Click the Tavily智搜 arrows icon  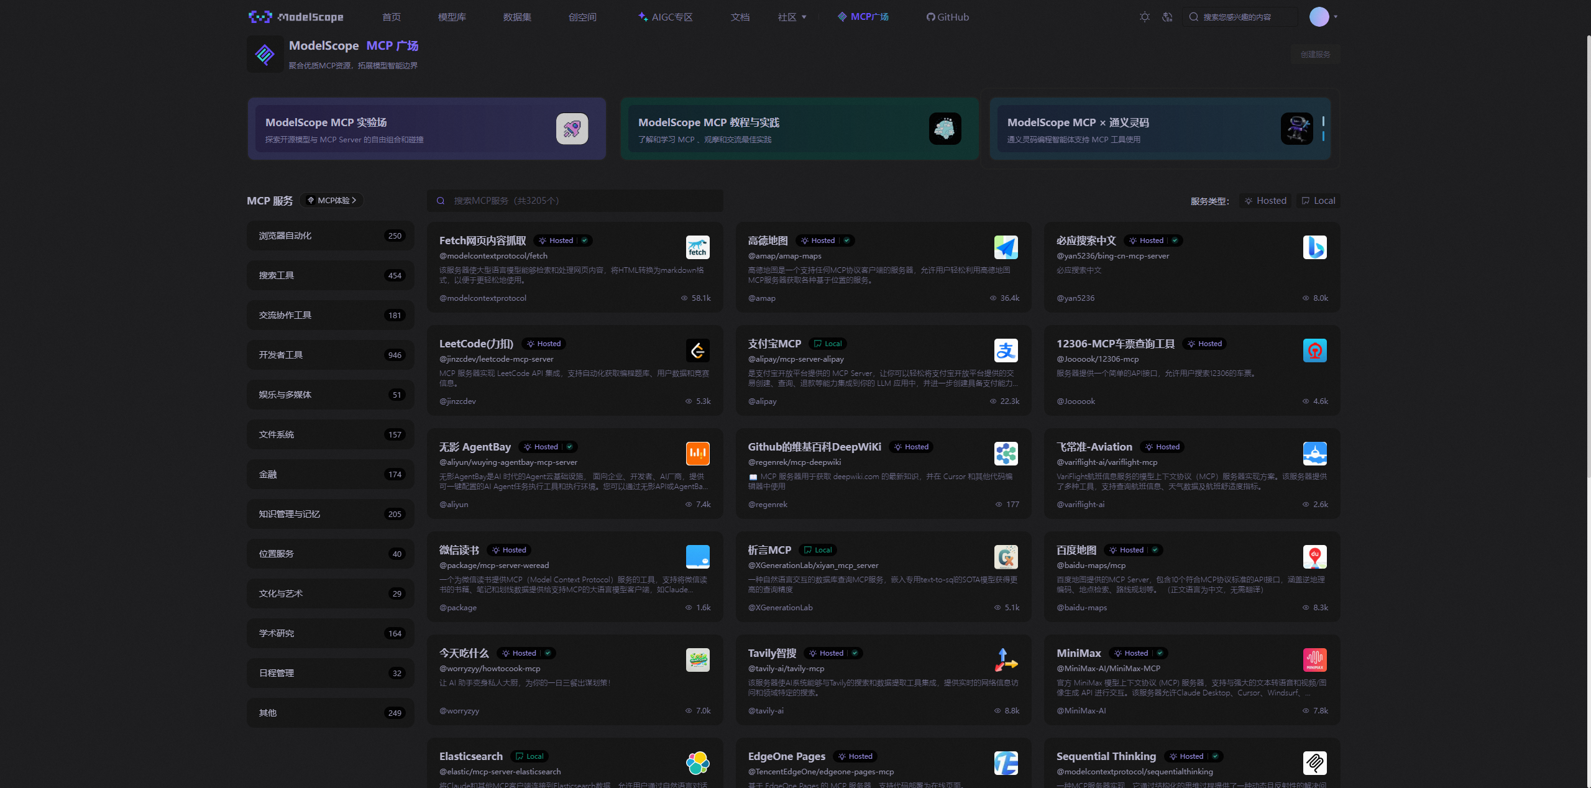(1006, 660)
